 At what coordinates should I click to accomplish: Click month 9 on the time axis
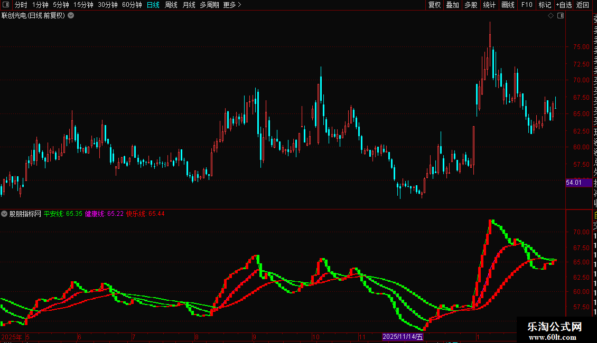click(x=254, y=337)
